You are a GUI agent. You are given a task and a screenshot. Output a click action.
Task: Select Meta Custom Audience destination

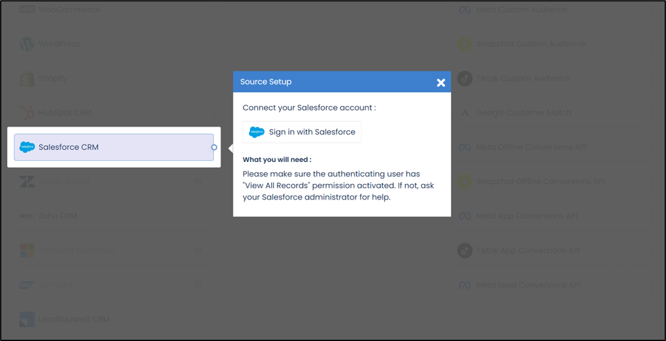551,9
